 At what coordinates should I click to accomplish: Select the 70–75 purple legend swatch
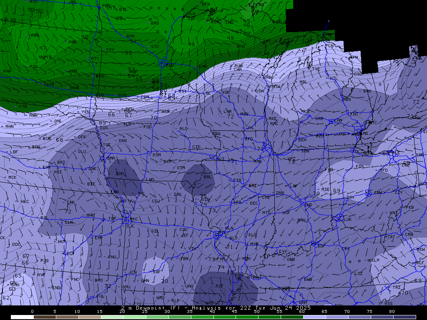pyautogui.click(x=359, y=317)
